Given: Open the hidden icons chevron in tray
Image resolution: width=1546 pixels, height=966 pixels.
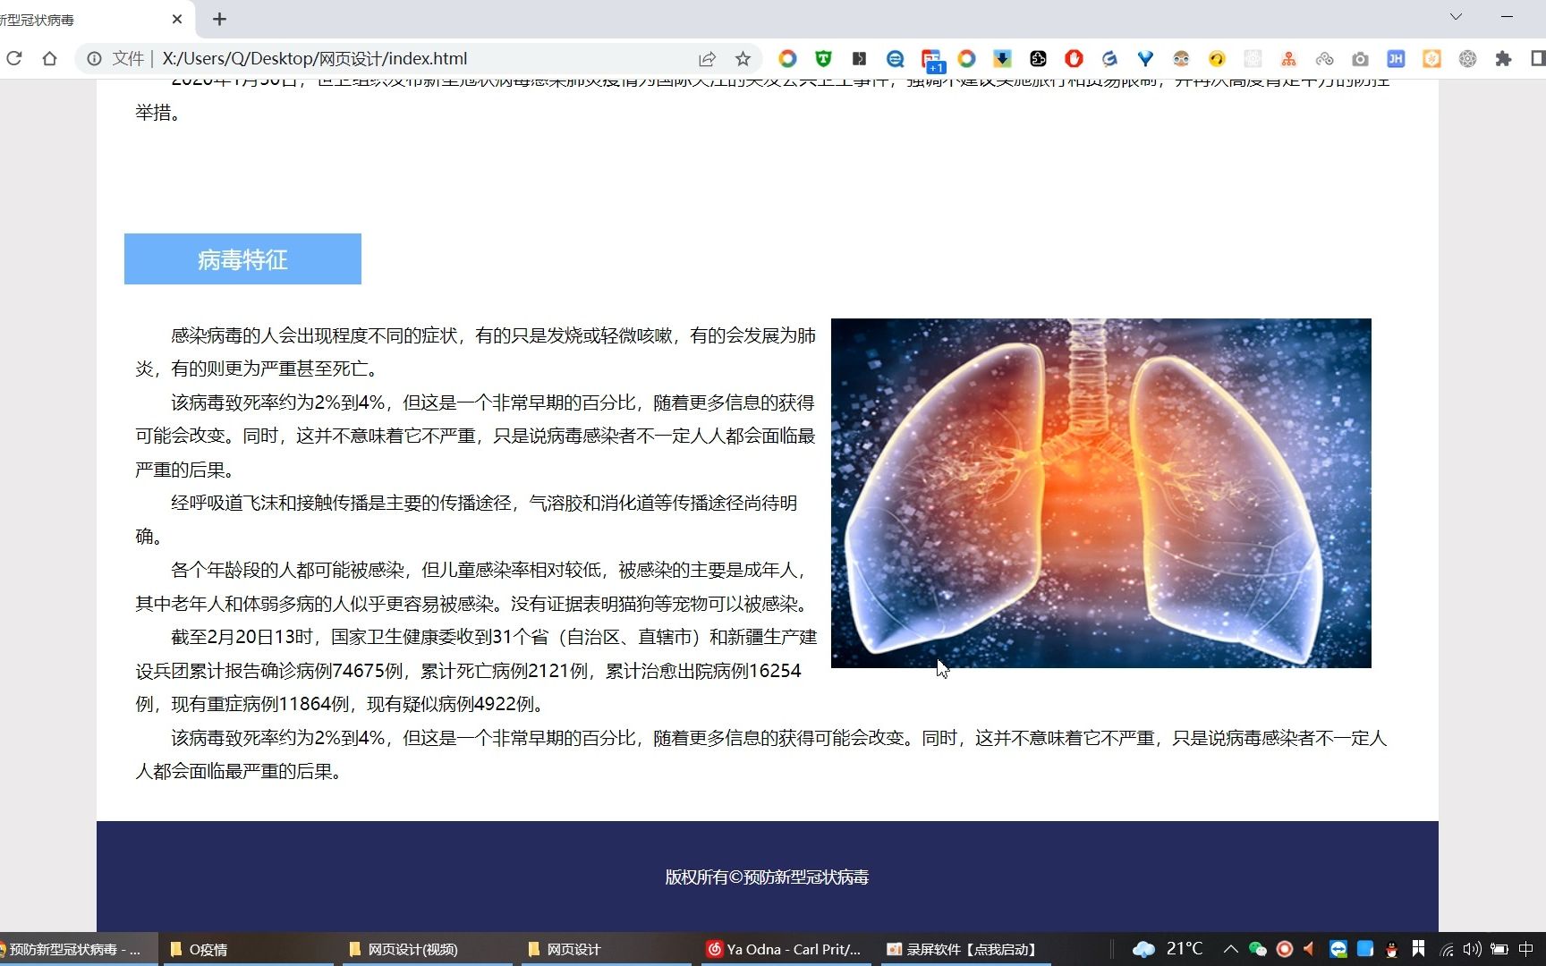Looking at the screenshot, I should point(1230,949).
